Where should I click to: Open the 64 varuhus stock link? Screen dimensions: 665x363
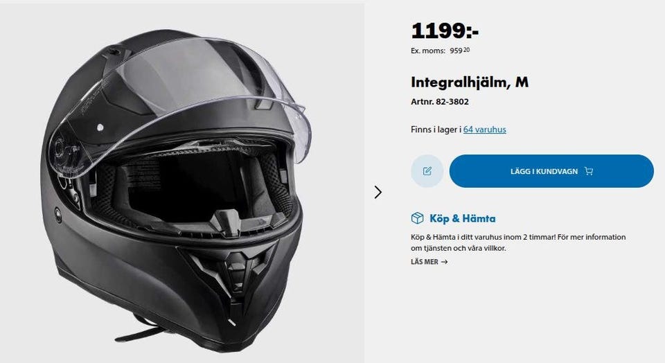pos(484,130)
